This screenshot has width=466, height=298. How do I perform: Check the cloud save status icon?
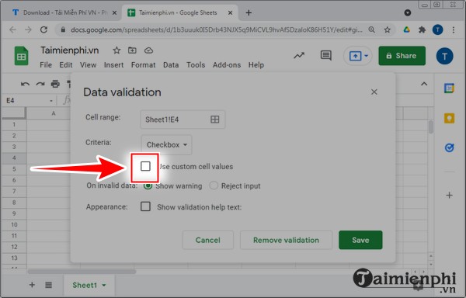point(148,50)
